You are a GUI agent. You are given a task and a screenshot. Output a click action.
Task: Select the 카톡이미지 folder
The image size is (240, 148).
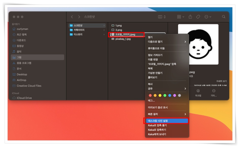87,30
